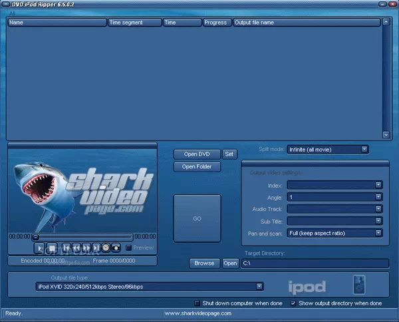The height and width of the screenshot is (322, 399).
Task: Click the clock time-segment icon
Action: pos(106,247)
